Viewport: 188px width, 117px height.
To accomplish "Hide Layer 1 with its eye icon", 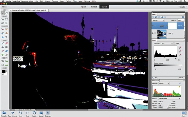I will click(153, 33).
